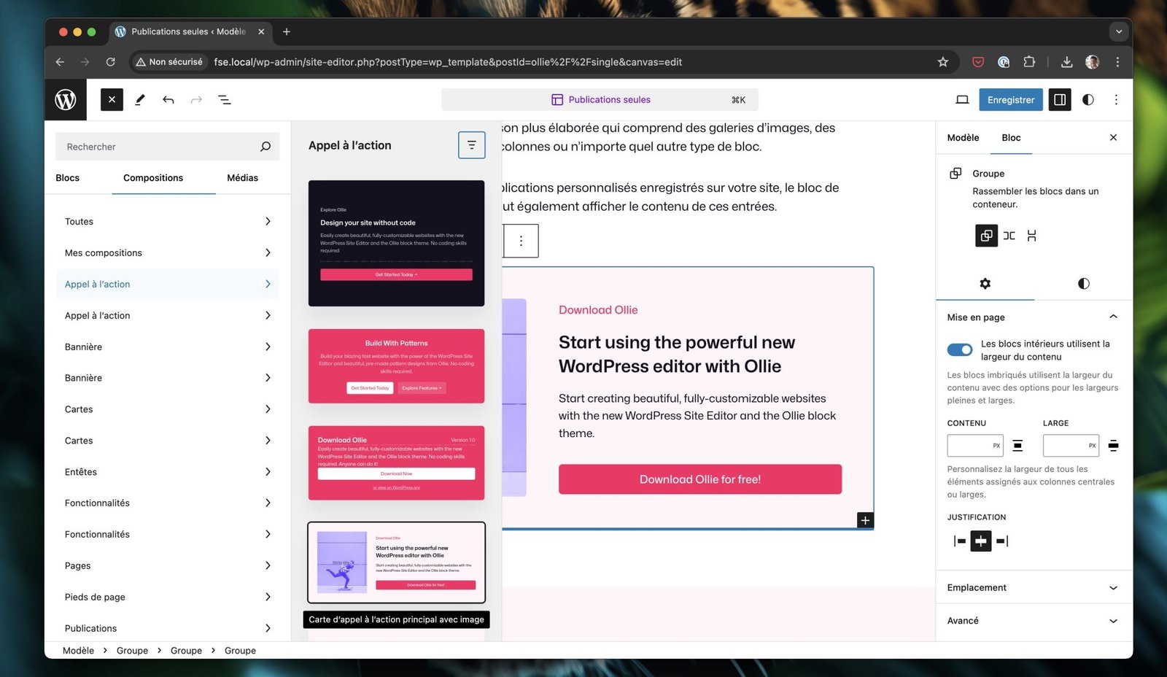Switch to the Modèle tab

pos(962,137)
